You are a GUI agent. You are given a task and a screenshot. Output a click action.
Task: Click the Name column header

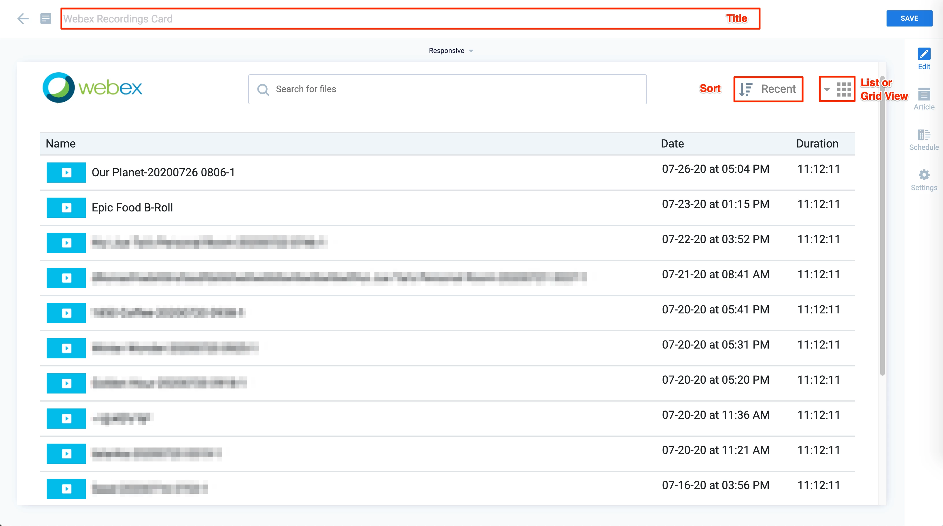pos(61,143)
